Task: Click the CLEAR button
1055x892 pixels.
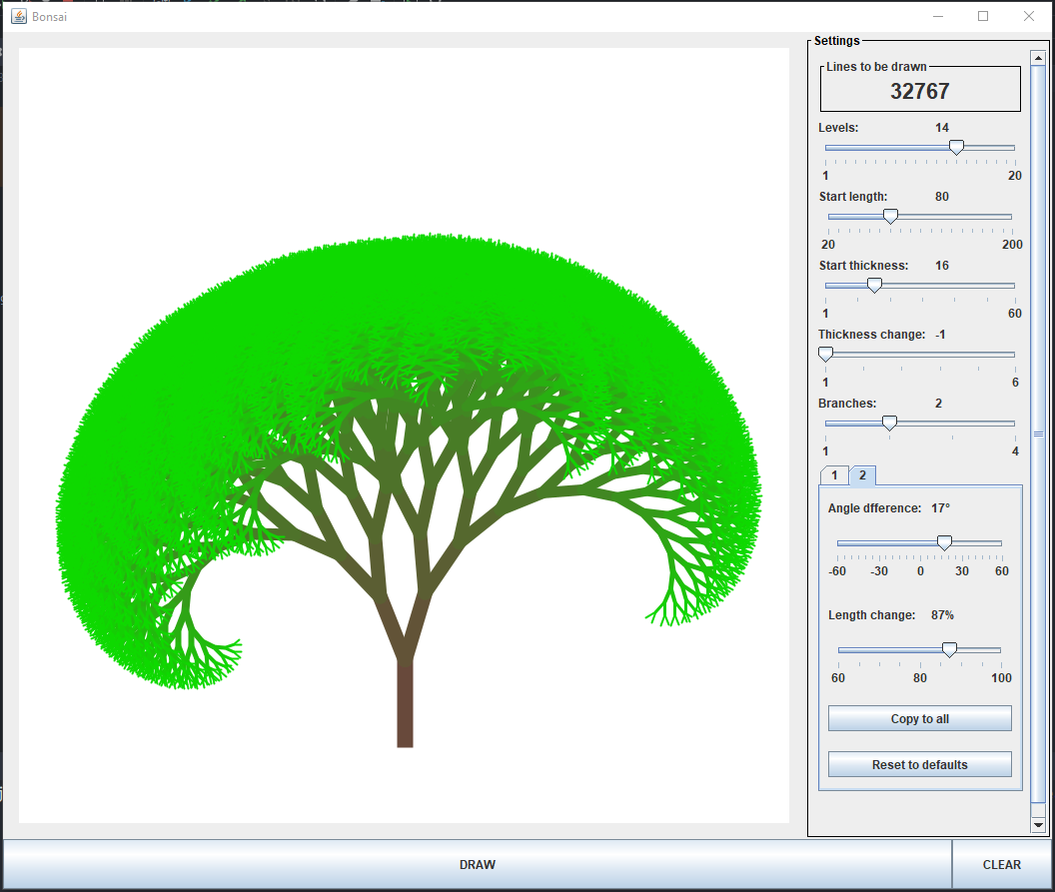Action: [1001, 864]
